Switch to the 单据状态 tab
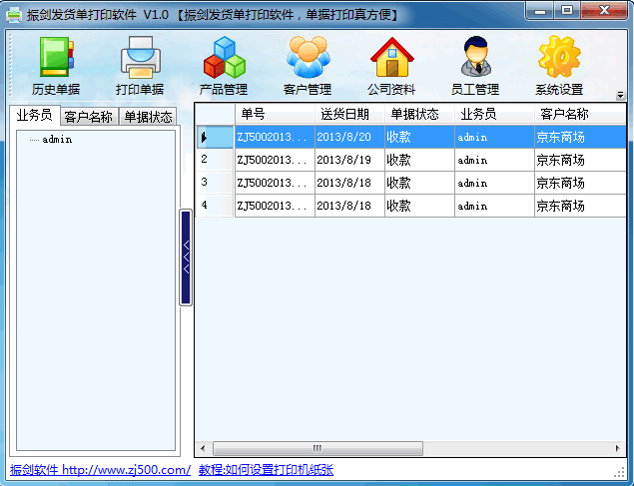Viewport: 634px width, 486px height. [x=148, y=117]
